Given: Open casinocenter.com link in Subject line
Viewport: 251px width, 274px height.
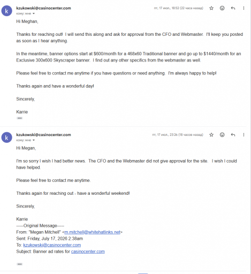Looking at the screenshot, I should tap(88, 252).
